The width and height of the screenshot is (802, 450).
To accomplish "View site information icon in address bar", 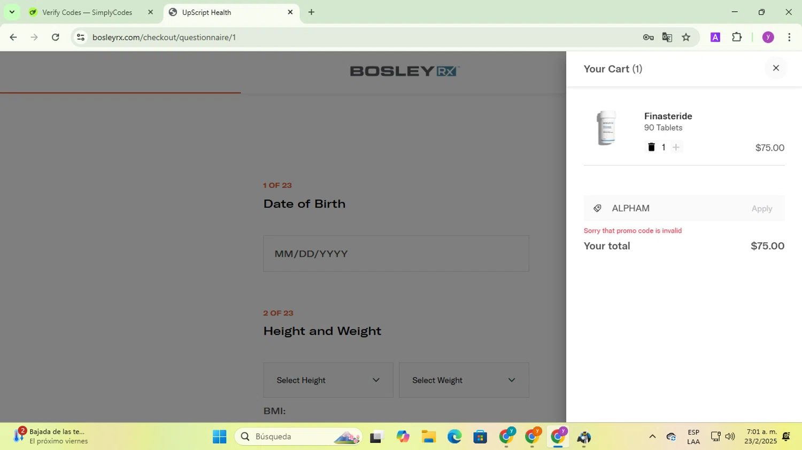I will (x=81, y=37).
